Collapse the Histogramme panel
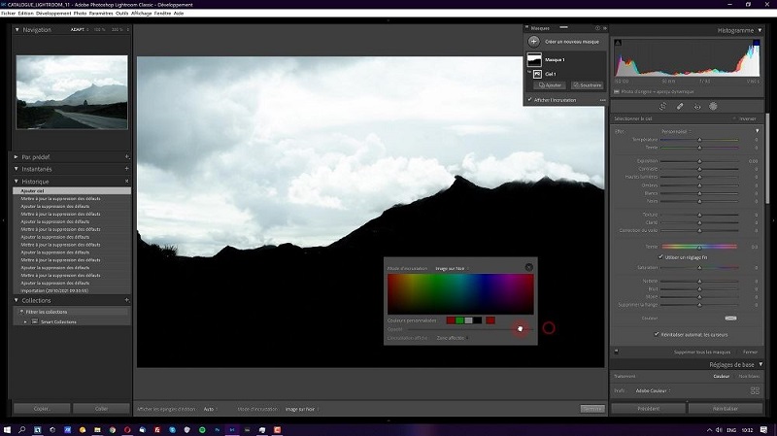This screenshot has width=777, height=436. [x=760, y=30]
